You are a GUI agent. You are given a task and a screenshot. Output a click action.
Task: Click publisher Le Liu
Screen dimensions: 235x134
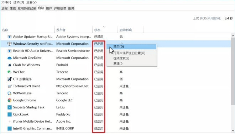coord(61,107)
